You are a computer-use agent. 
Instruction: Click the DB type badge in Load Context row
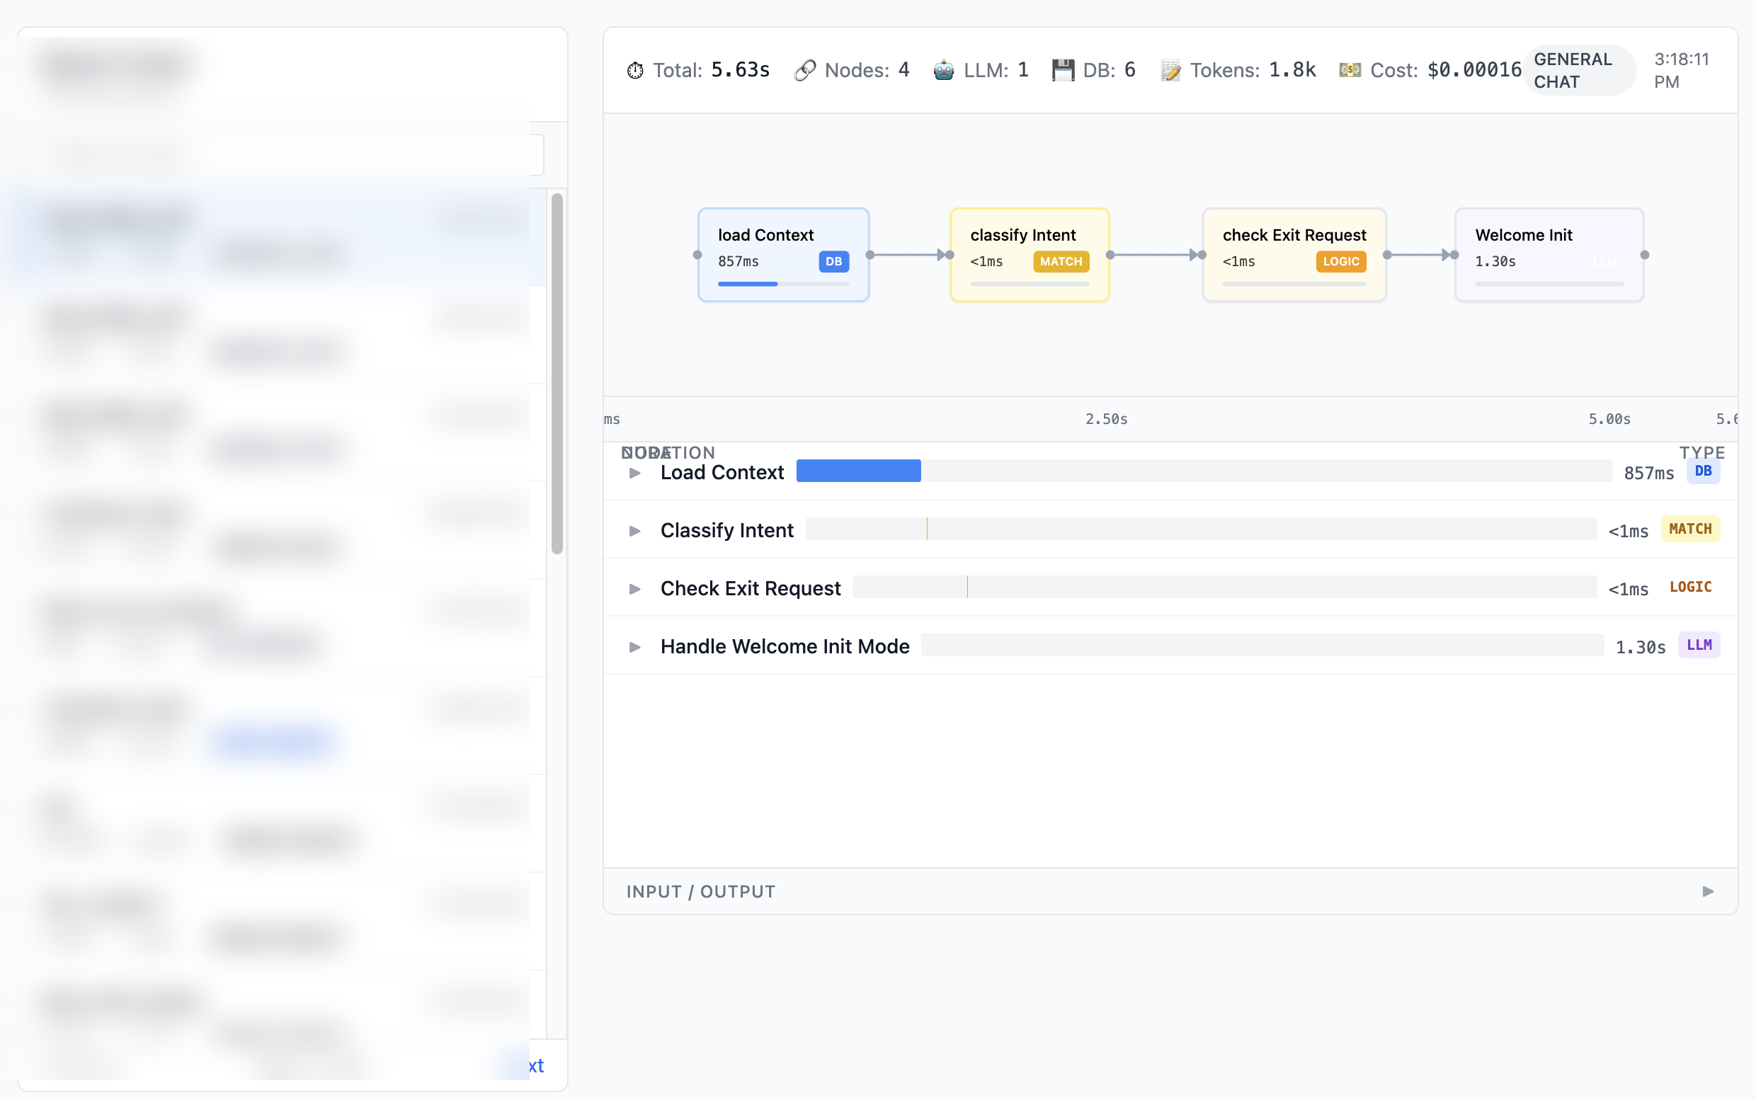1704,471
